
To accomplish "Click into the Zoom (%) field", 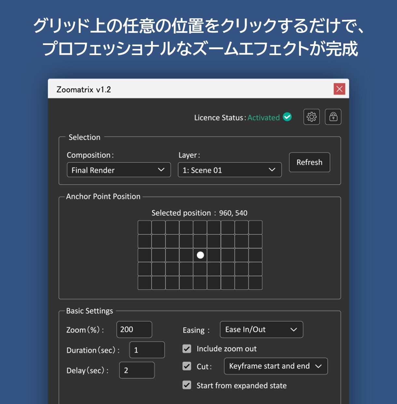I will (134, 329).
